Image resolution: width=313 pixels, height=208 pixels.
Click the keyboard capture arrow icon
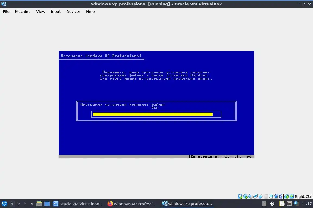[x=292, y=196]
